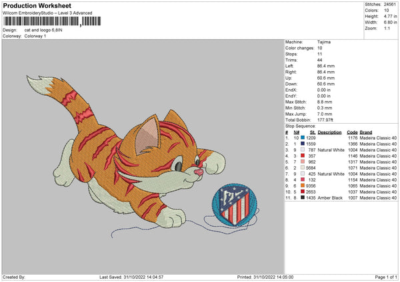Click the 'Stops:' label
This screenshot has width=400, height=282.
(x=291, y=54)
